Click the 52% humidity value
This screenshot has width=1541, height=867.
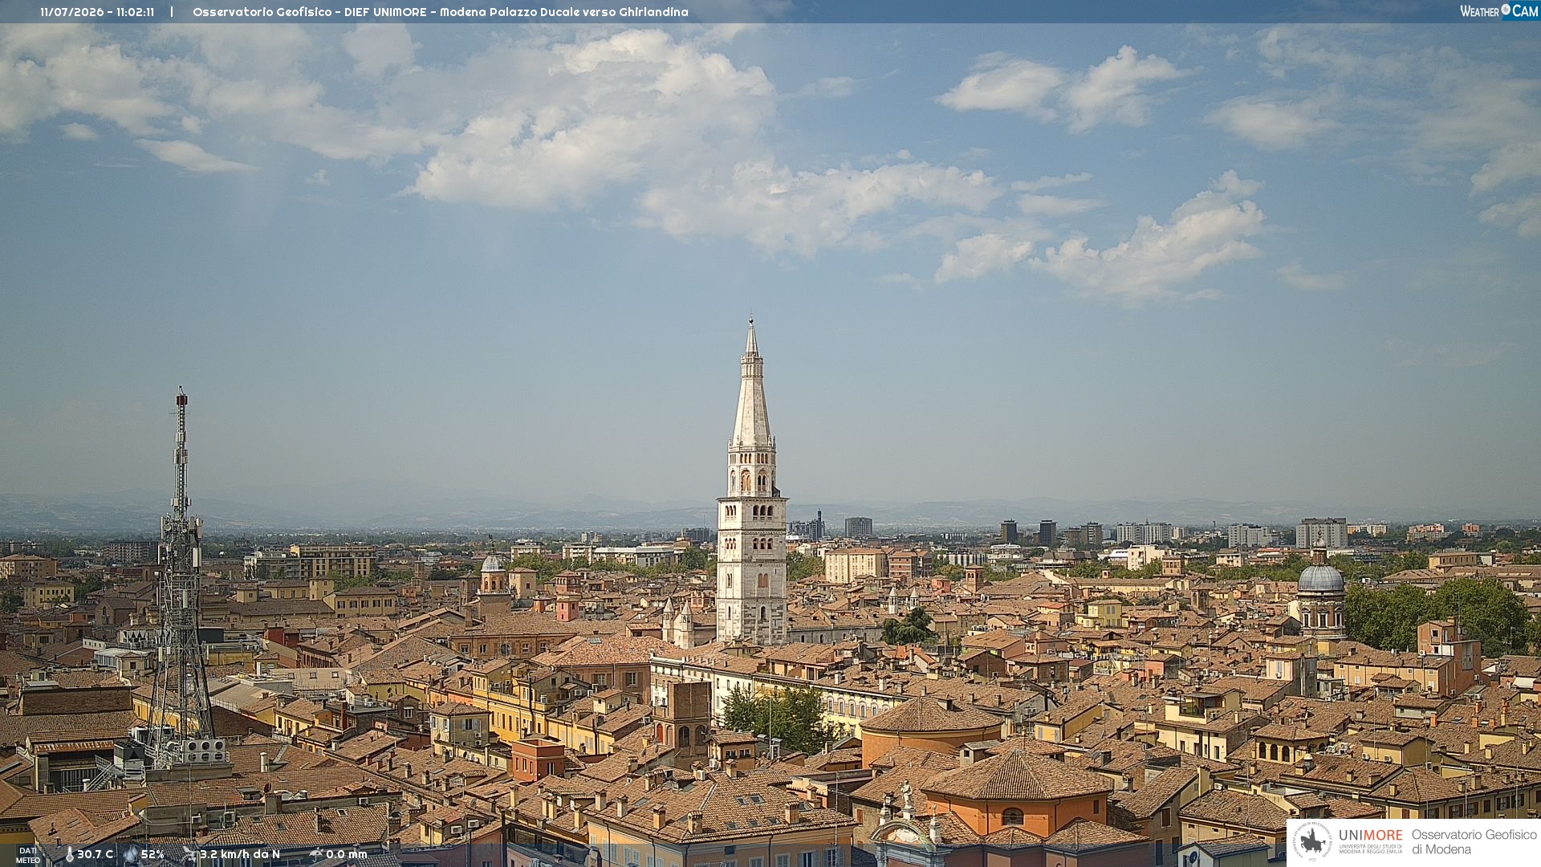point(152,855)
